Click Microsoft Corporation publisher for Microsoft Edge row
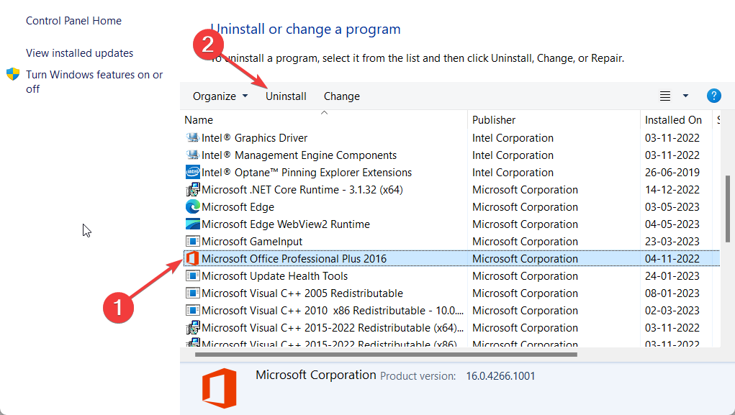Viewport: 735px width, 415px height. pyautogui.click(x=525, y=207)
